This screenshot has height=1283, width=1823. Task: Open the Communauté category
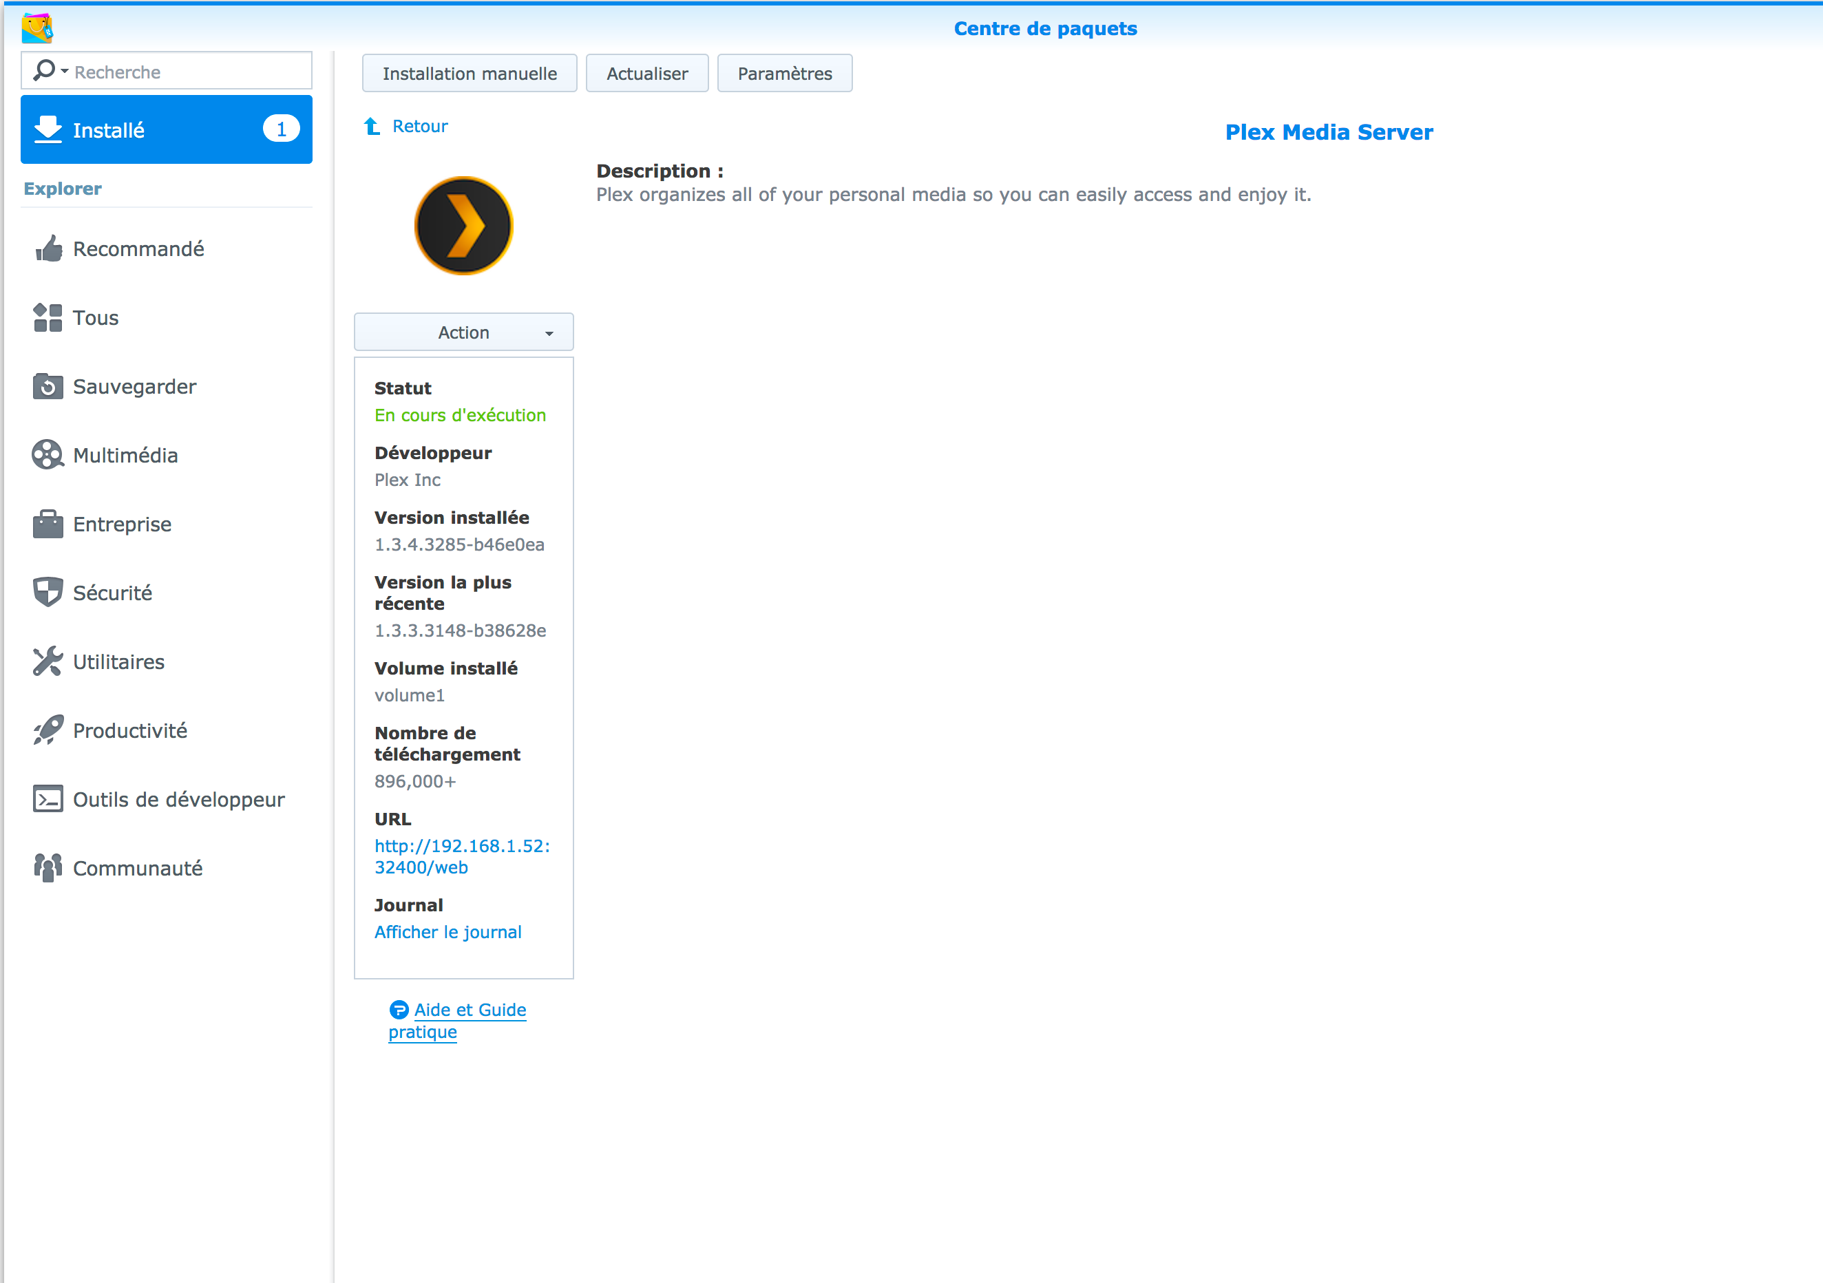click(x=167, y=868)
